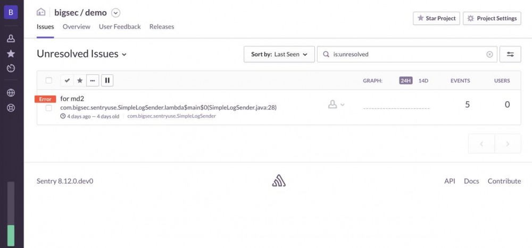Viewport: 532px width, 248px height.
Task: Click the green usage bar in sidebar
Action: coord(11,235)
